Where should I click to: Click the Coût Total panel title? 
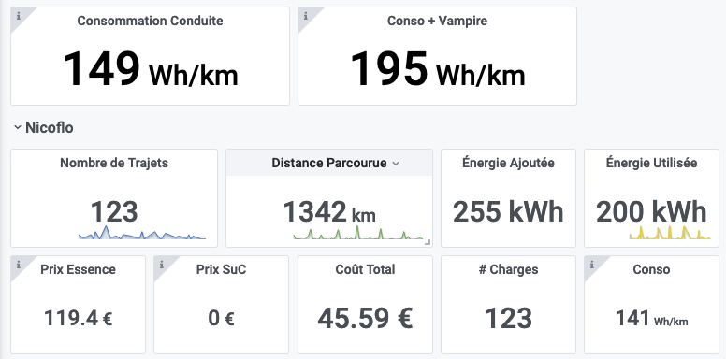tap(365, 269)
